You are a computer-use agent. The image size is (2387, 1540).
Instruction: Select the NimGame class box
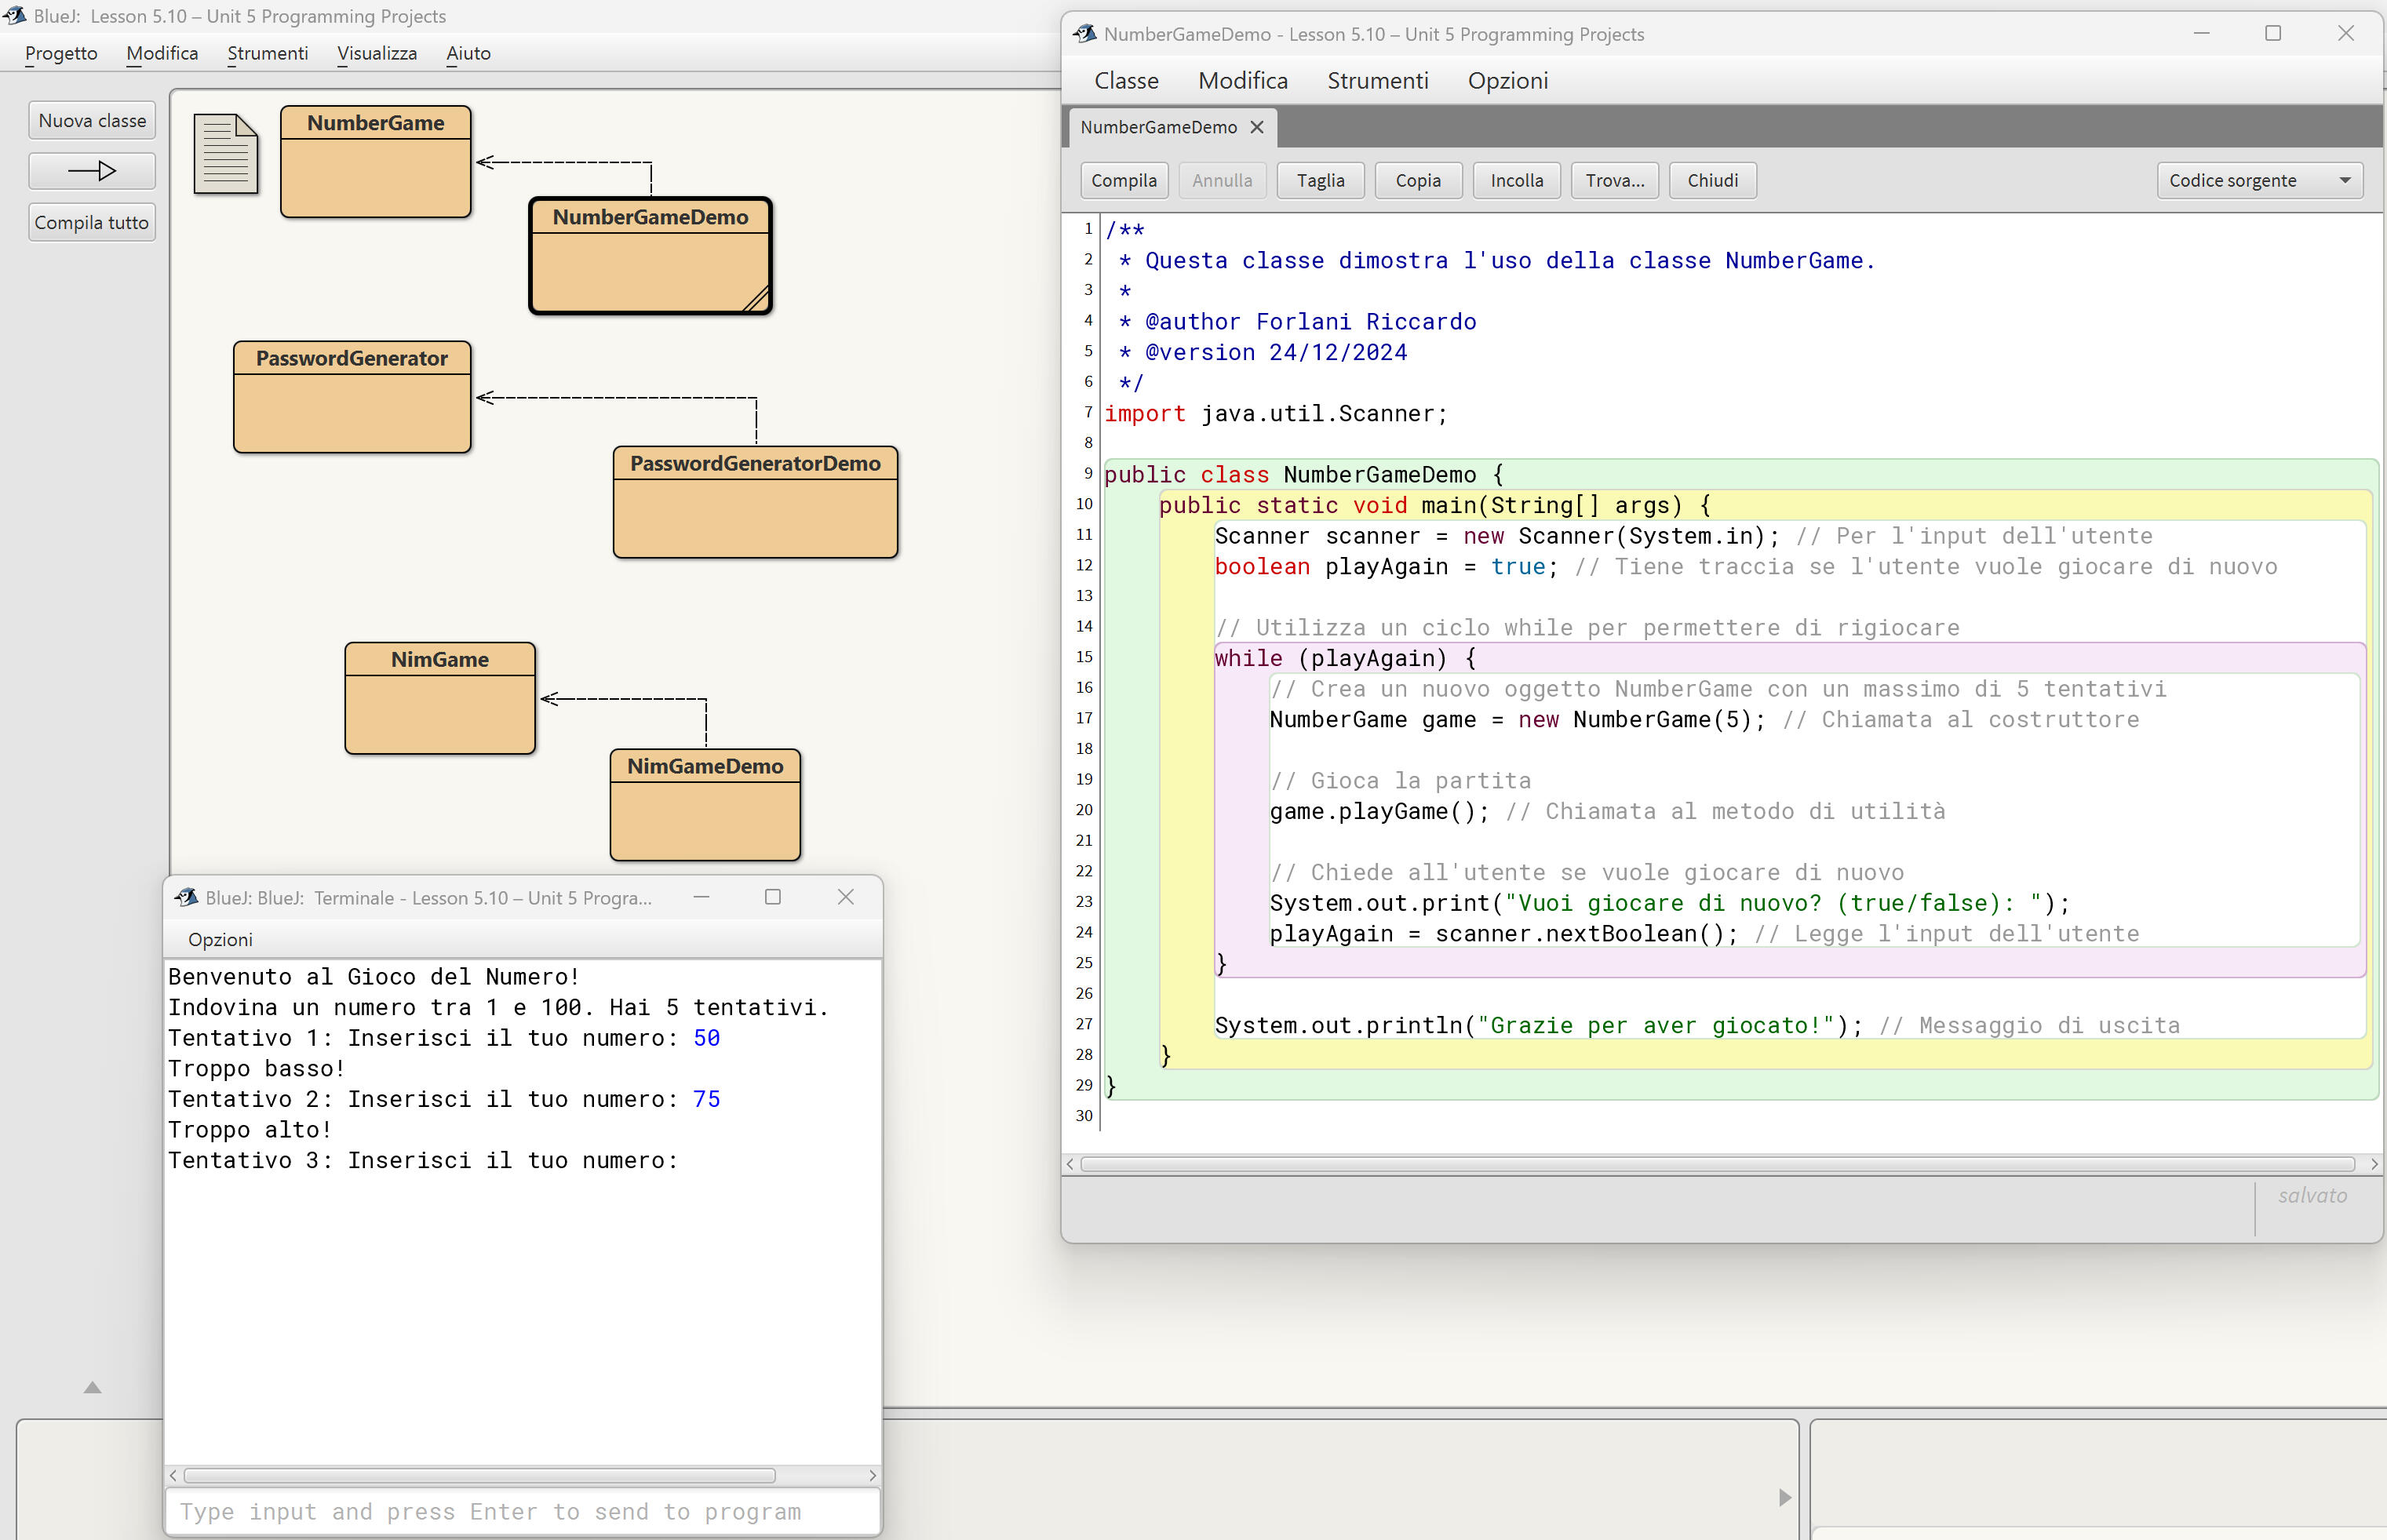pyautogui.click(x=440, y=698)
